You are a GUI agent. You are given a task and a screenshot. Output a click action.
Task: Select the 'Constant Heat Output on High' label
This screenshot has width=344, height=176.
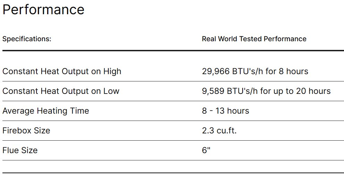(x=62, y=71)
